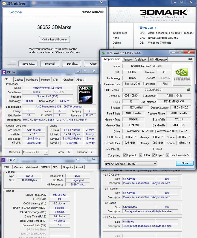The height and width of the screenshot is (238, 197).
Task: Click the GPU-Z title bar app icon
Action: click(x=103, y=53)
